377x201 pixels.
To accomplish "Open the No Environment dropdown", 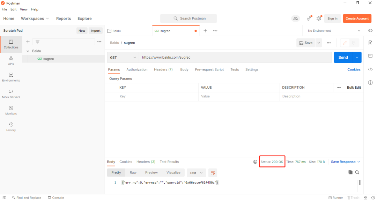I will pyautogui.click(x=334, y=31).
